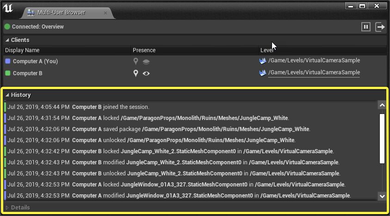
Task: Close the Multi-User Browser tab
Action: [x=105, y=13]
